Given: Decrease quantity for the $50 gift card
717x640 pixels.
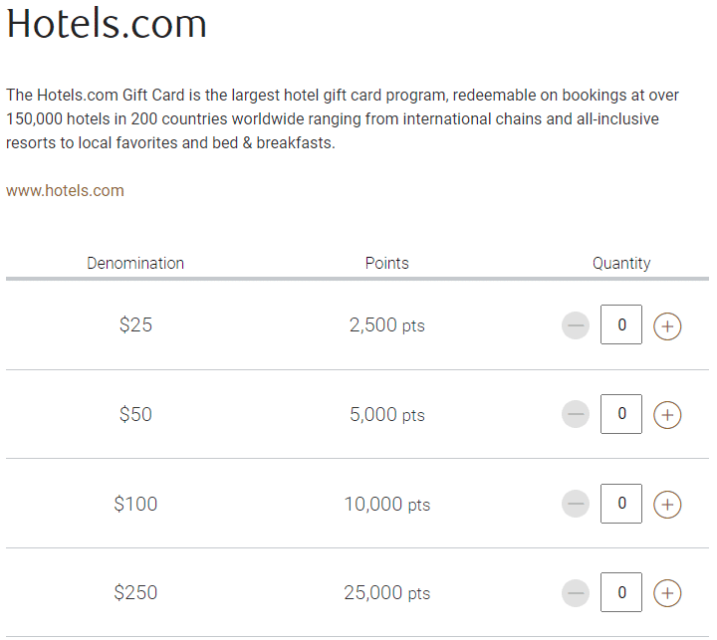Looking at the screenshot, I should (576, 414).
